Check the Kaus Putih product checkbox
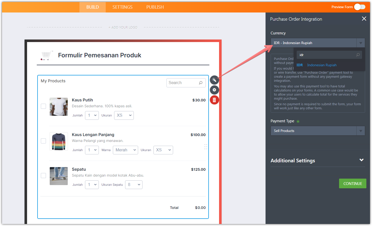The width and height of the screenshot is (372, 226). 43,106
